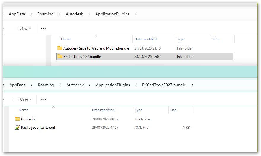This screenshot has height=156, width=261.
Task: Expand chevron after Roaming in the lower breadcrumb
Action: click(x=60, y=85)
